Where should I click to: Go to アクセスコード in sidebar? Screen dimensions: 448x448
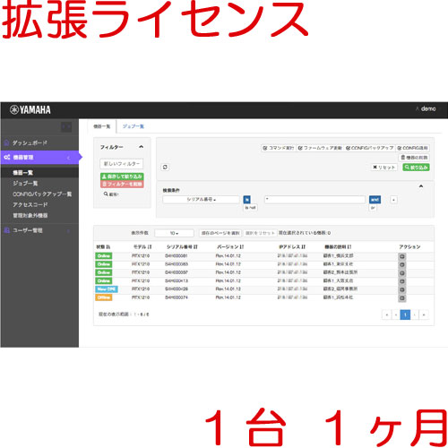point(30,204)
